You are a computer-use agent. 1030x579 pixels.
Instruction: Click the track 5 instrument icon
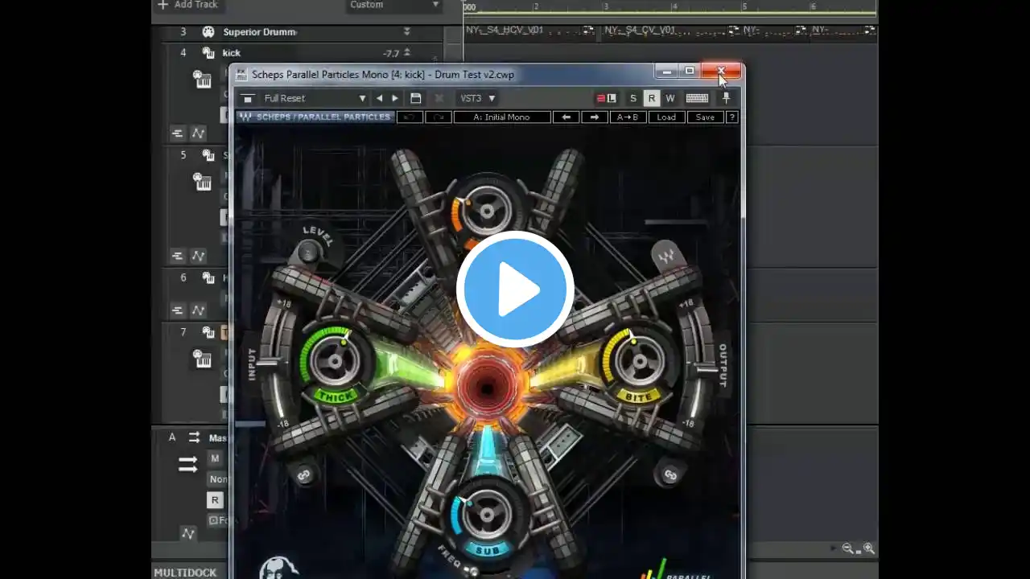[x=208, y=155]
